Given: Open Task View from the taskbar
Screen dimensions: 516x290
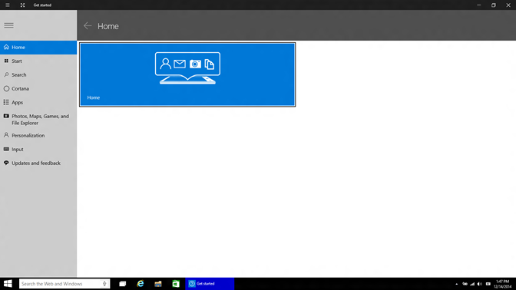Looking at the screenshot, I should click(123, 284).
